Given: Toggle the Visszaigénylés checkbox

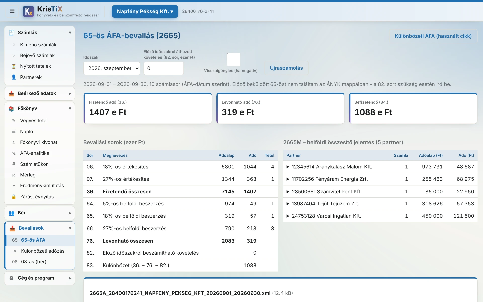Looking at the screenshot, I should point(234,60).
